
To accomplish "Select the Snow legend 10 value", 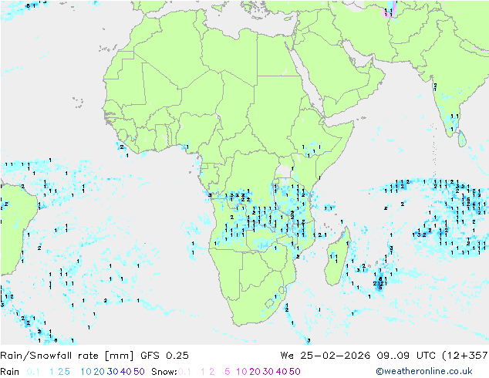I will coord(241,372).
